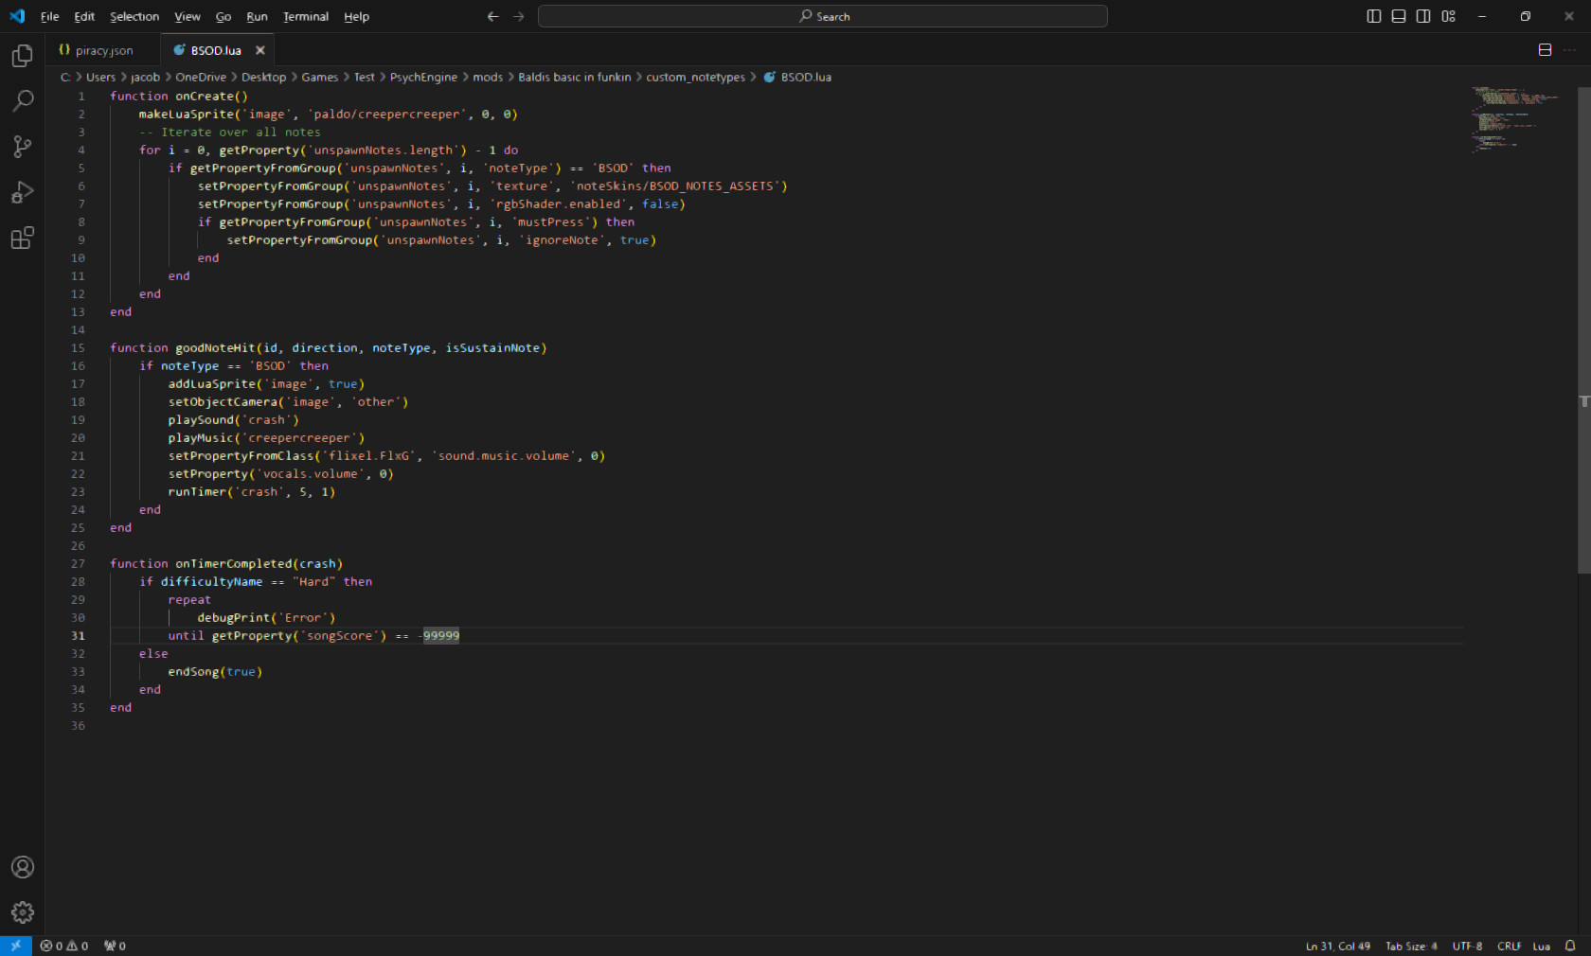Viewport: 1591px width, 956px height.
Task: Open the BSOD.lua breadcrumb symbol list
Action: click(797, 78)
